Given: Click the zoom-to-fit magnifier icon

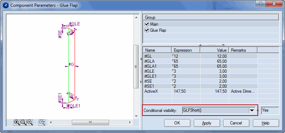Looking at the screenshot, I should [23, 123].
